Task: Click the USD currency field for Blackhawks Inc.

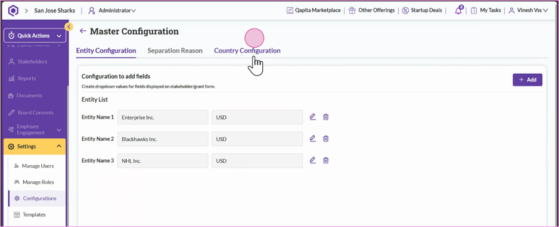Action: tap(257, 139)
